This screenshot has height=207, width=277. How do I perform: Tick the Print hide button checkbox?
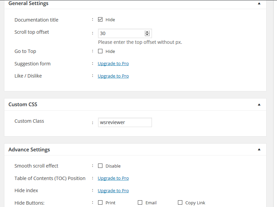(100, 202)
